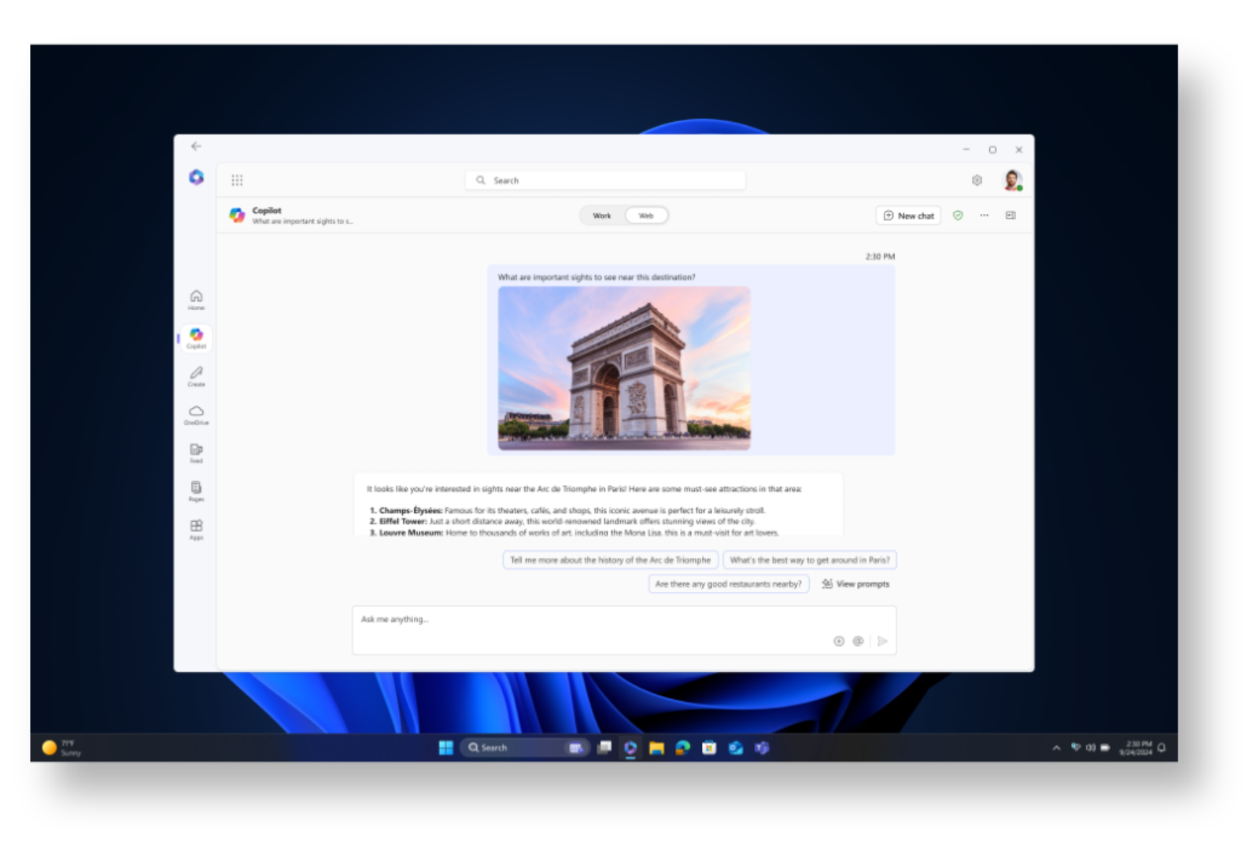
Task: Open Task View on the taskbar
Action: (x=604, y=748)
